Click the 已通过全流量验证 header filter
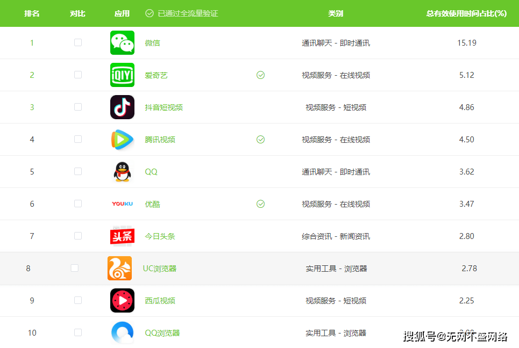519x348 pixels. coord(181,13)
